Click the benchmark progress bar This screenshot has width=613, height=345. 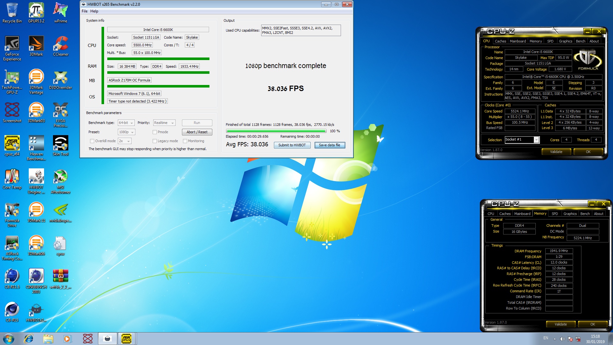pos(276,131)
